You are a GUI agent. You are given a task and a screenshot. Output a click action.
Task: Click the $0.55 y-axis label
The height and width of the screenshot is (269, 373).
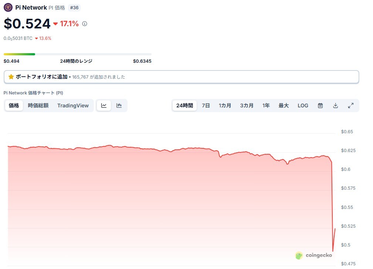347,207
